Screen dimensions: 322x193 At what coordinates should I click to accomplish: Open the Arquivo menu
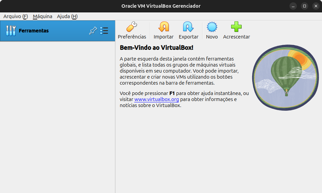16,16
